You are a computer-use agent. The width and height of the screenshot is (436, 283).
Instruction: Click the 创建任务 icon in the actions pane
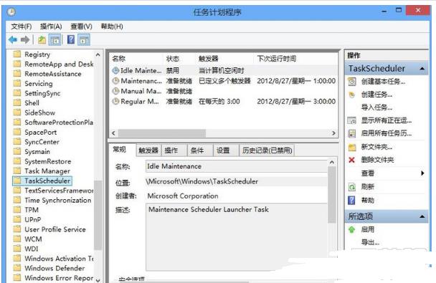(352, 95)
